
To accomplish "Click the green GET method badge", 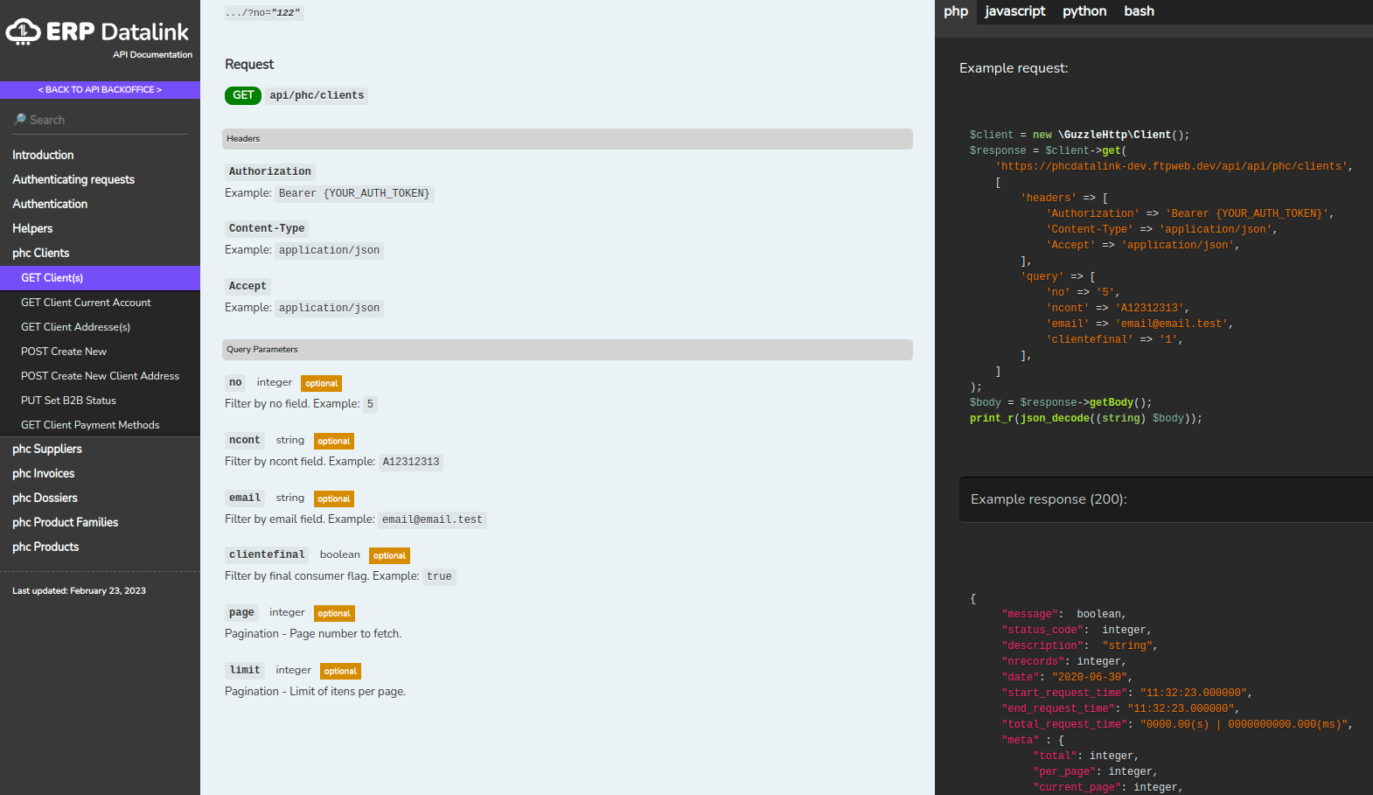I will pyautogui.click(x=243, y=95).
